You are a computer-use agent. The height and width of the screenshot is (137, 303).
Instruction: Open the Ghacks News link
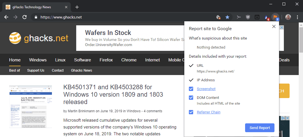point(82,70)
